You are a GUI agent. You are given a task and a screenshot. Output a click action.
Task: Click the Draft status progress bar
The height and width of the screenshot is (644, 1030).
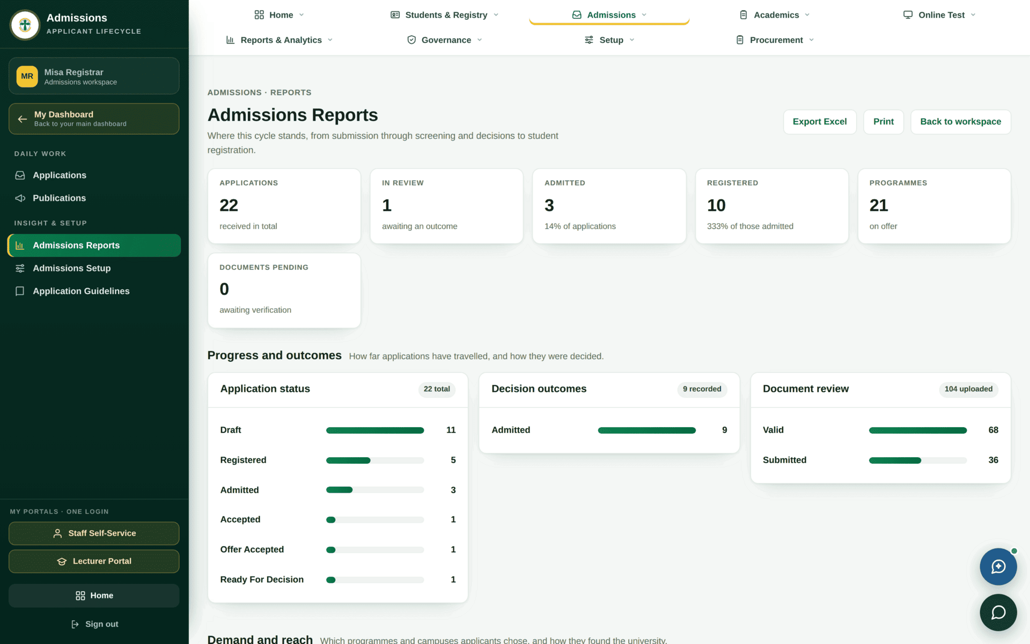click(375, 430)
